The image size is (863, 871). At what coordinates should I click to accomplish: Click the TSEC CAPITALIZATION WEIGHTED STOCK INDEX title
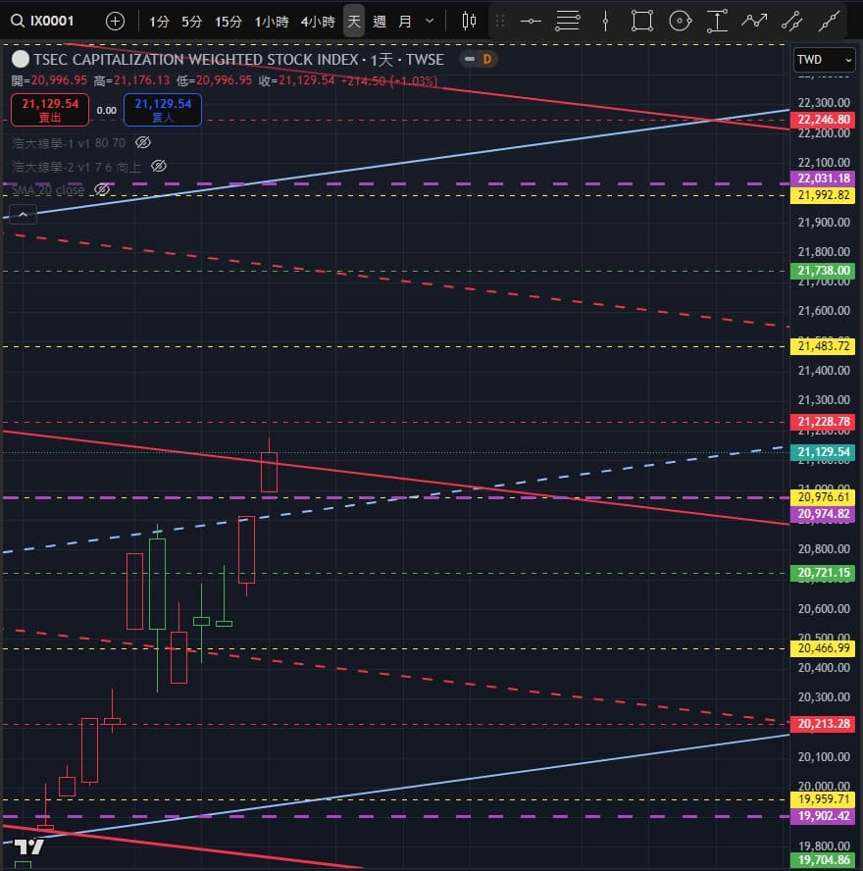pos(195,60)
